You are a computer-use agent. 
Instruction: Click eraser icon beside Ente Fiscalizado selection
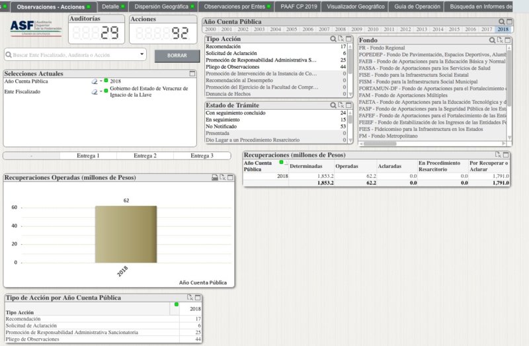click(95, 92)
